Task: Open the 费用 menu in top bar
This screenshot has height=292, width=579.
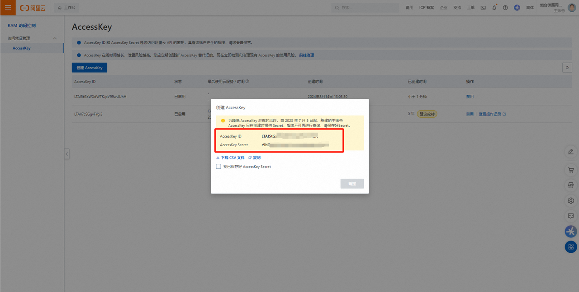Action: pos(409,8)
